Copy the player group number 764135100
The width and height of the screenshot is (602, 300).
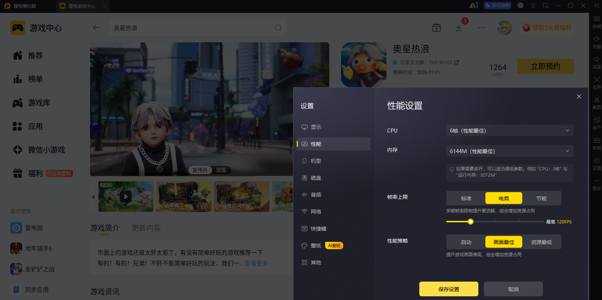pos(457,62)
